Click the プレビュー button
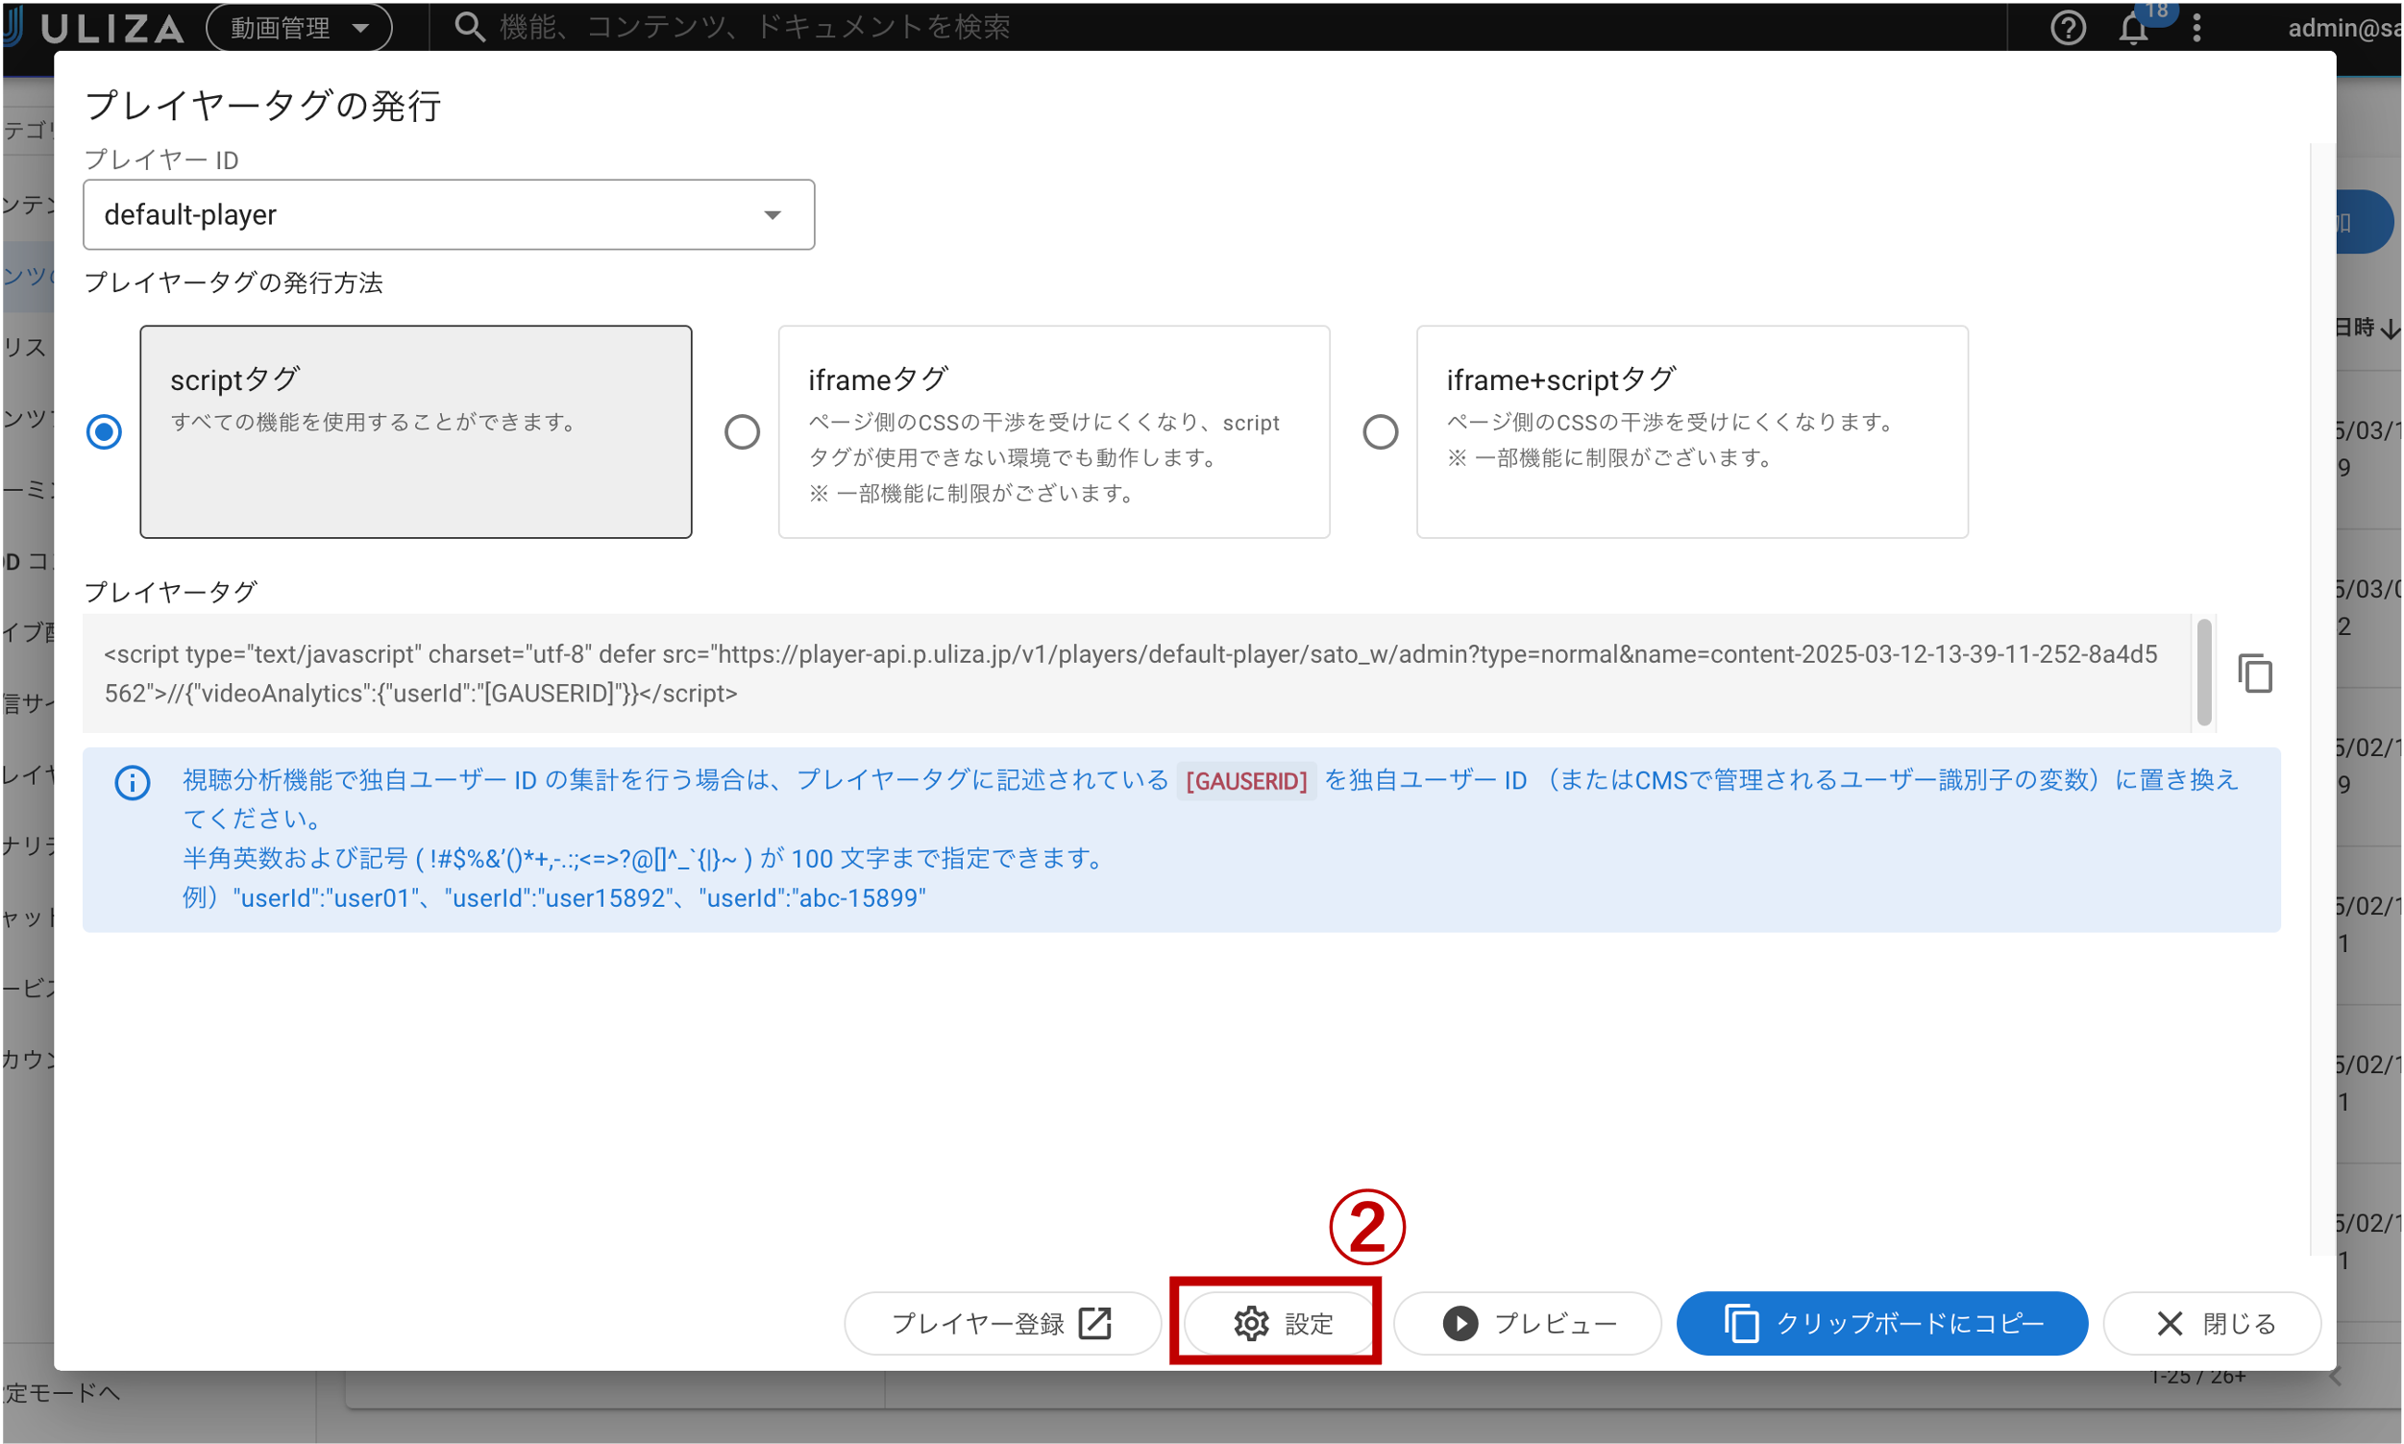The width and height of the screenshot is (2404, 1444). pos(1527,1322)
